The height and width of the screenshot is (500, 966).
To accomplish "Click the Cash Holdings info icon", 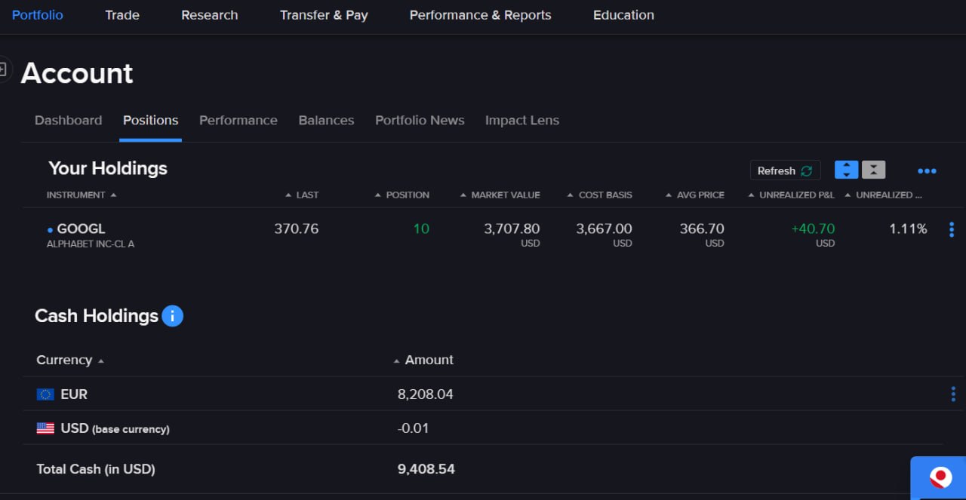I will (x=172, y=316).
